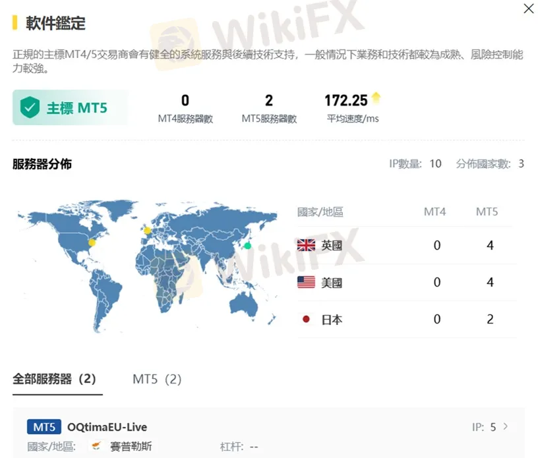The height and width of the screenshot is (458, 538).
Task: Click the yellow UK server map dot
Action: 147,231
